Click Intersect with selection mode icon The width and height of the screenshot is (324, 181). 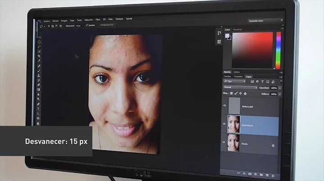click(61, 26)
